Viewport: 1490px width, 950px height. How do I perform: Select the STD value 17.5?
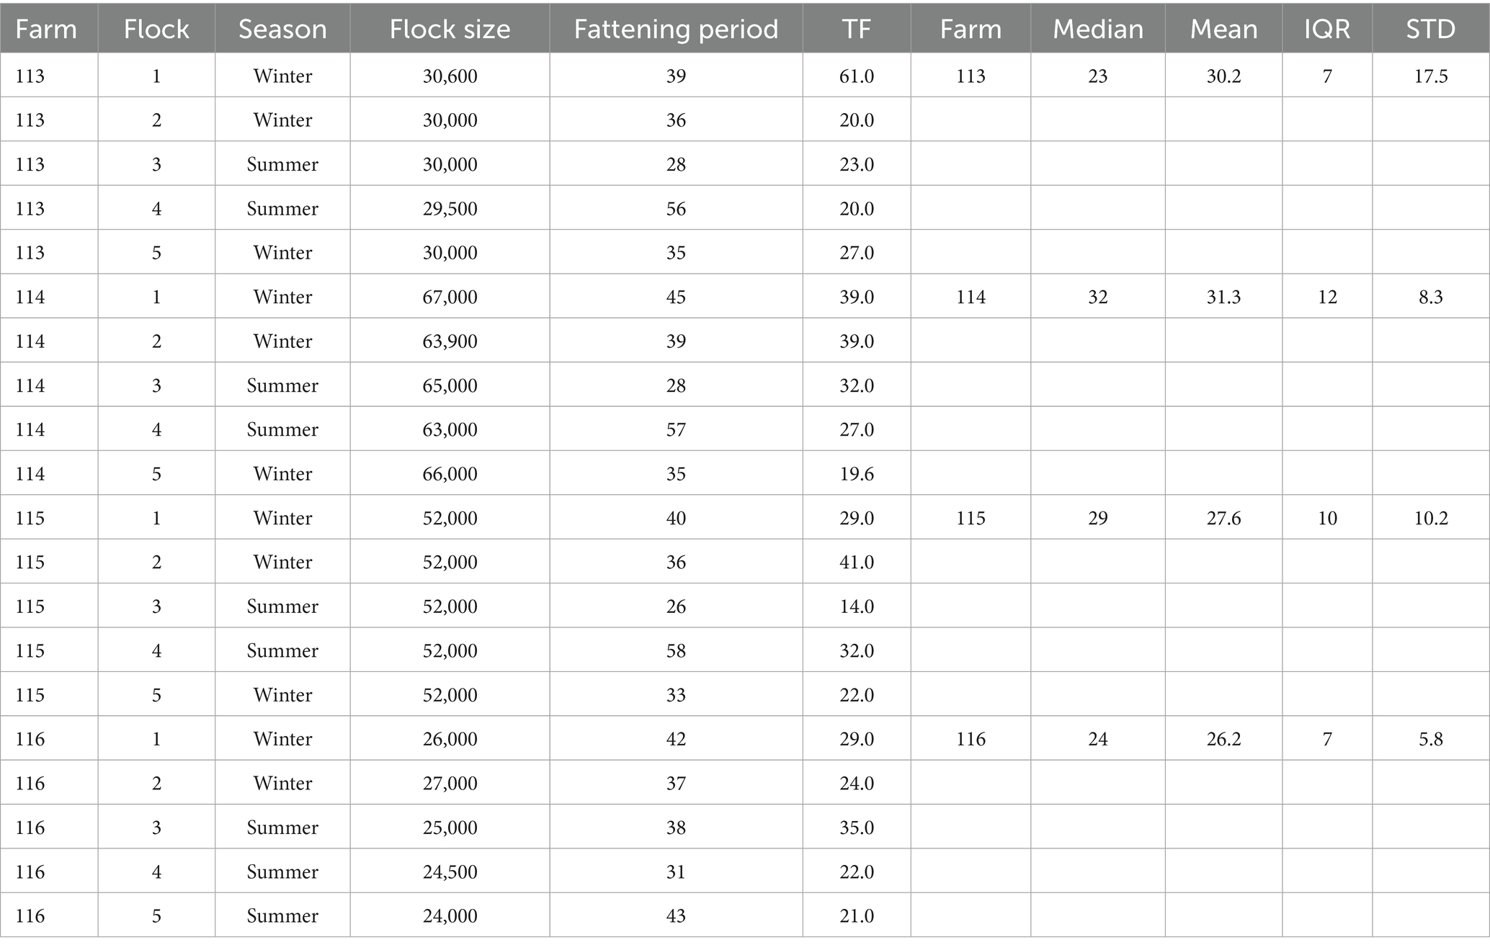point(1430,76)
